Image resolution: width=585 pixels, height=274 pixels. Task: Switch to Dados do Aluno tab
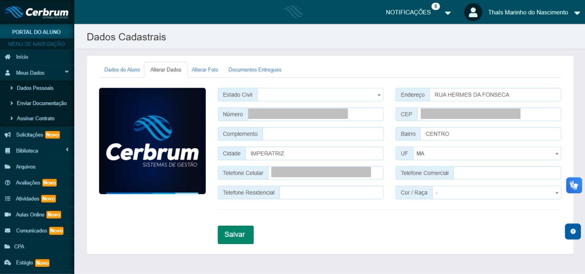(122, 70)
